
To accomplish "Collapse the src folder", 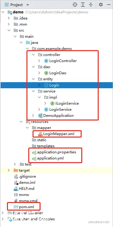I will tap(9, 30).
